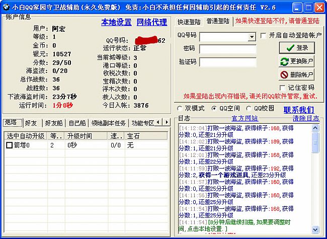Click the log scrollbar up arrow

click(315, 128)
